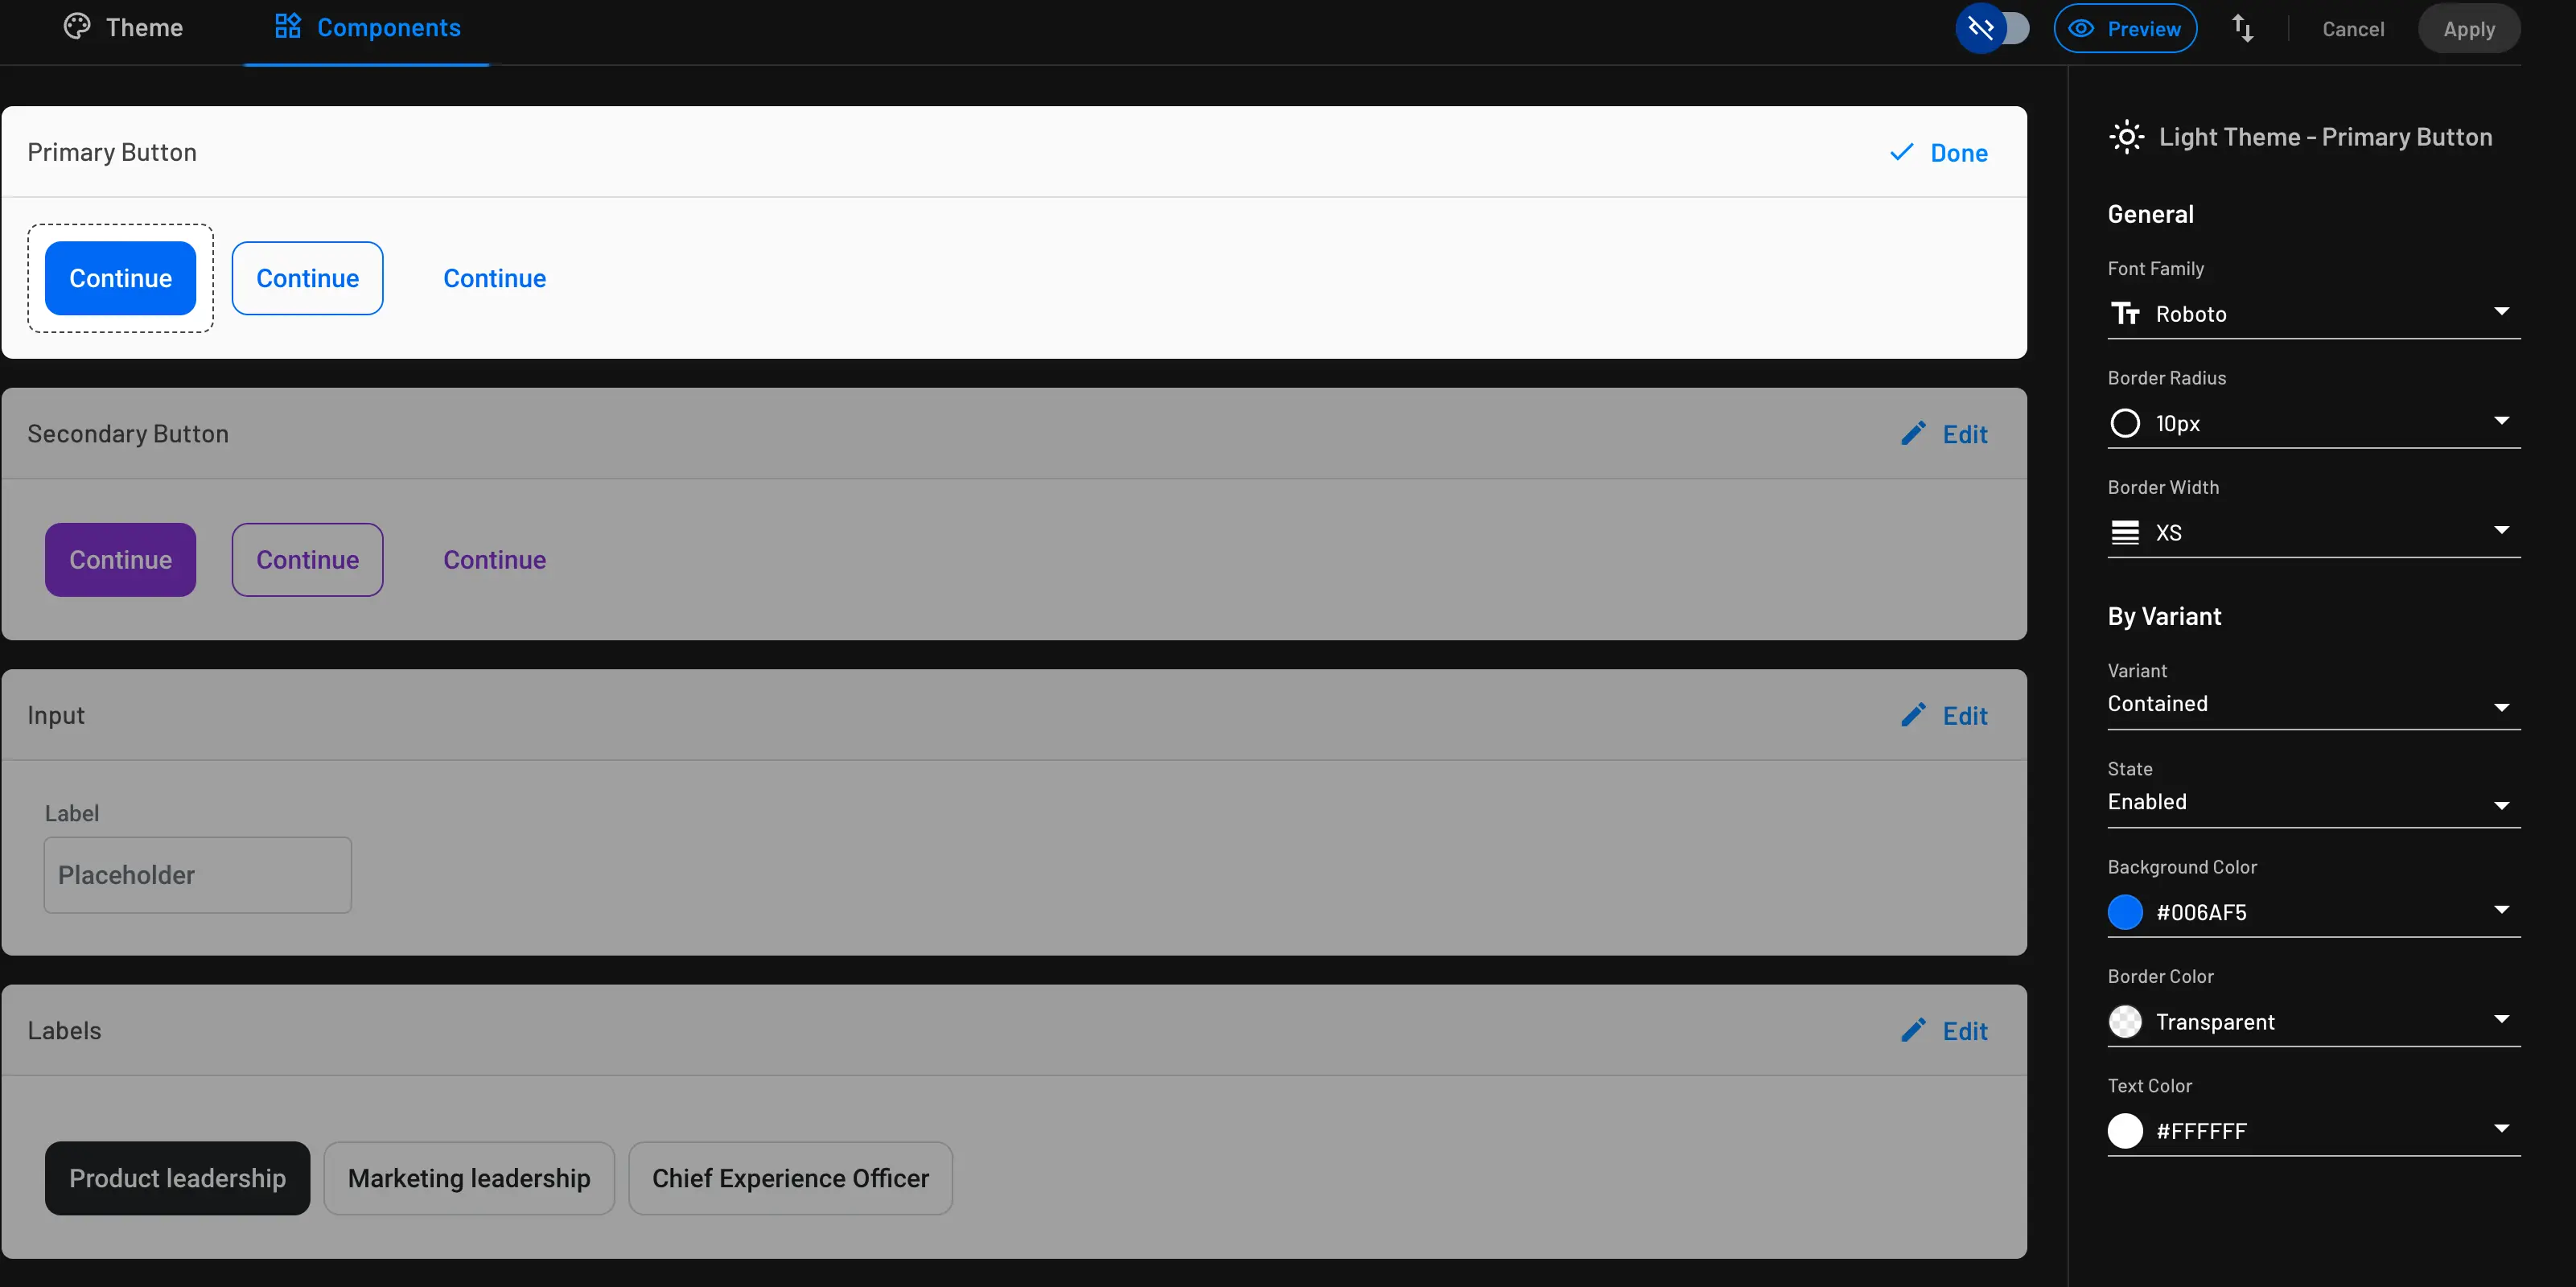The height and width of the screenshot is (1287, 2576).
Task: Click Apply to save all changes
Action: [2467, 27]
